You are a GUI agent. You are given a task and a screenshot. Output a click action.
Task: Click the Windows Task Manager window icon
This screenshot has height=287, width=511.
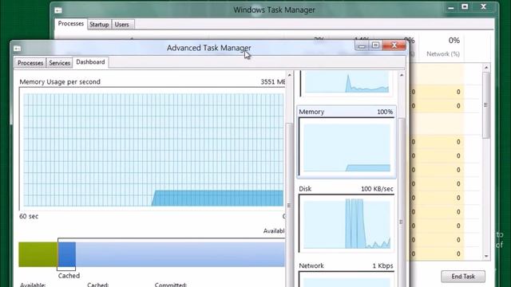(58, 10)
